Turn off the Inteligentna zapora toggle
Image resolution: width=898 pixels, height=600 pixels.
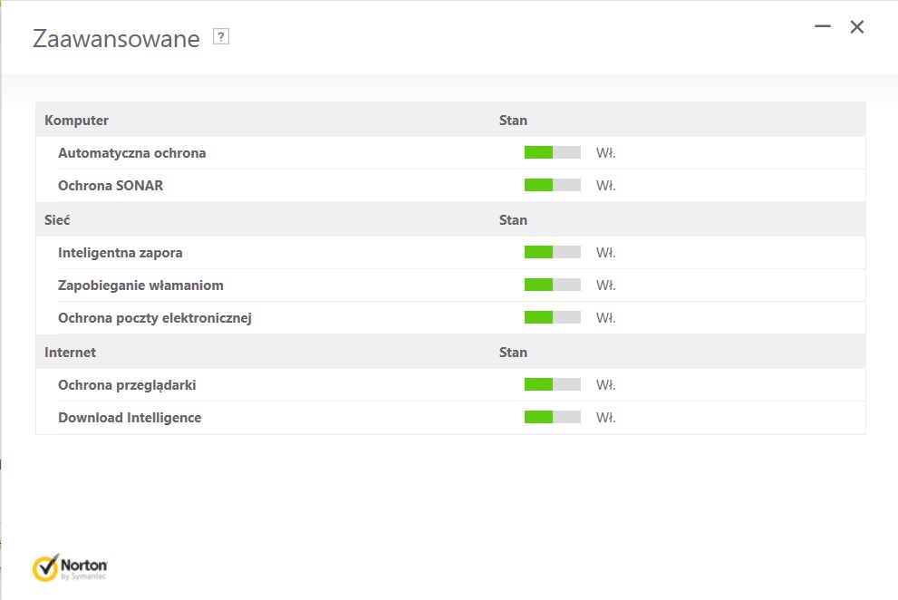(552, 253)
